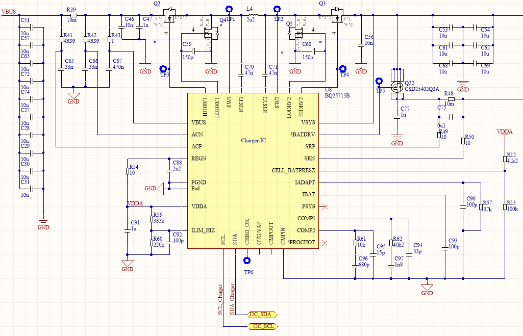The height and width of the screenshot is (336, 523).
Task: Click the 680p value of C96
Action: coord(364,265)
